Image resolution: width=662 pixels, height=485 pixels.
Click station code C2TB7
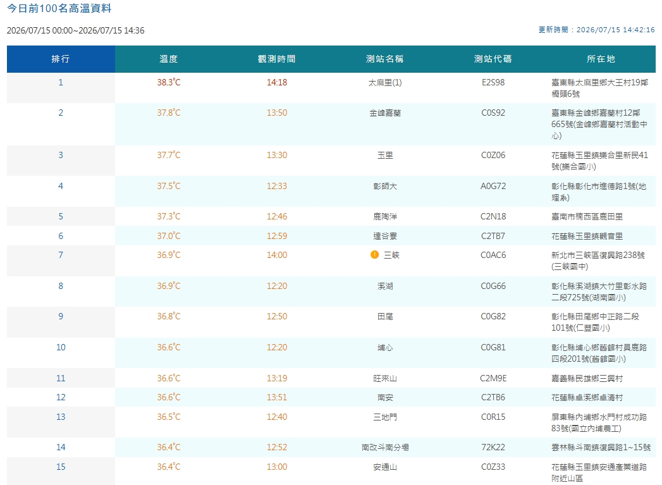pos(493,235)
